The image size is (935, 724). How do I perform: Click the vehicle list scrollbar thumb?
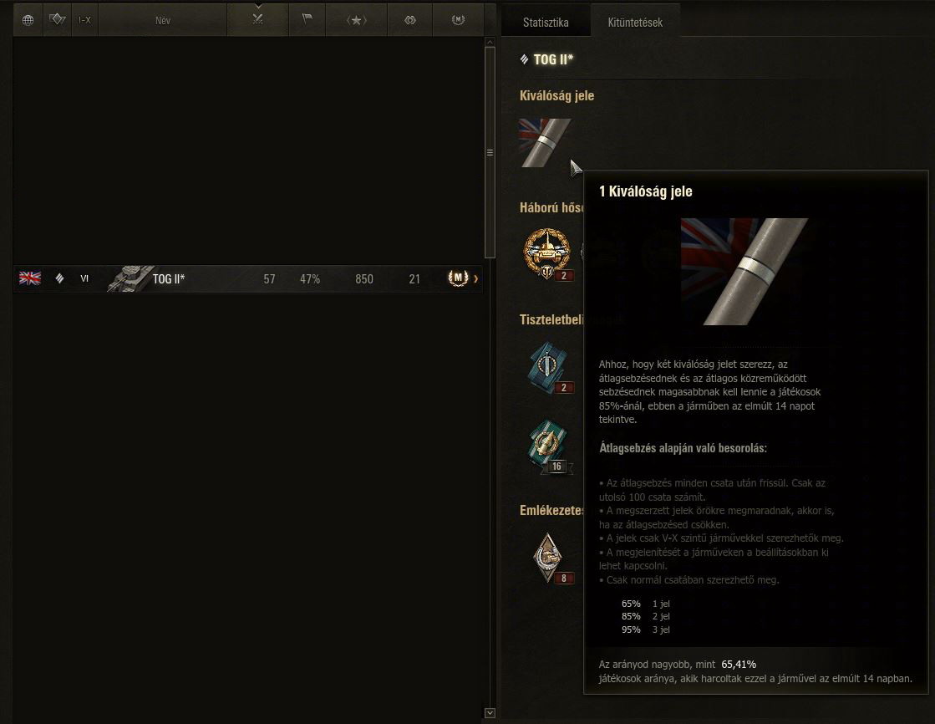tap(490, 152)
